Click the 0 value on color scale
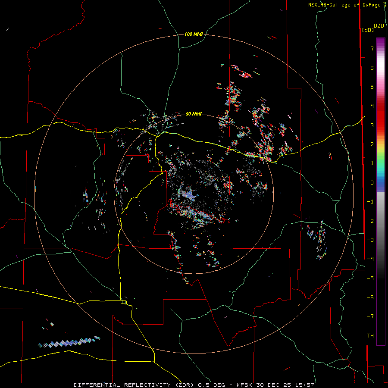Image resolution: width=388 pixels, height=388 pixels. click(x=372, y=183)
